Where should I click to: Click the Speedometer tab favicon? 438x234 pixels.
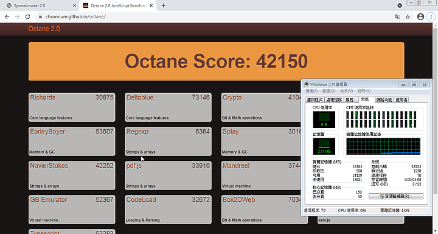(x=9, y=5)
